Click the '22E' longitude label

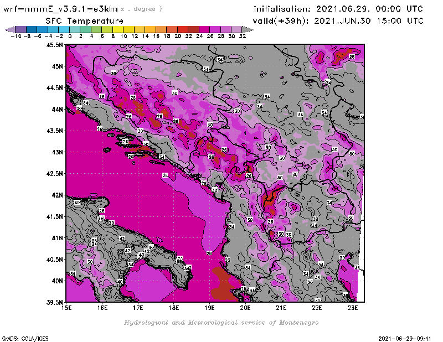click(x=317, y=308)
